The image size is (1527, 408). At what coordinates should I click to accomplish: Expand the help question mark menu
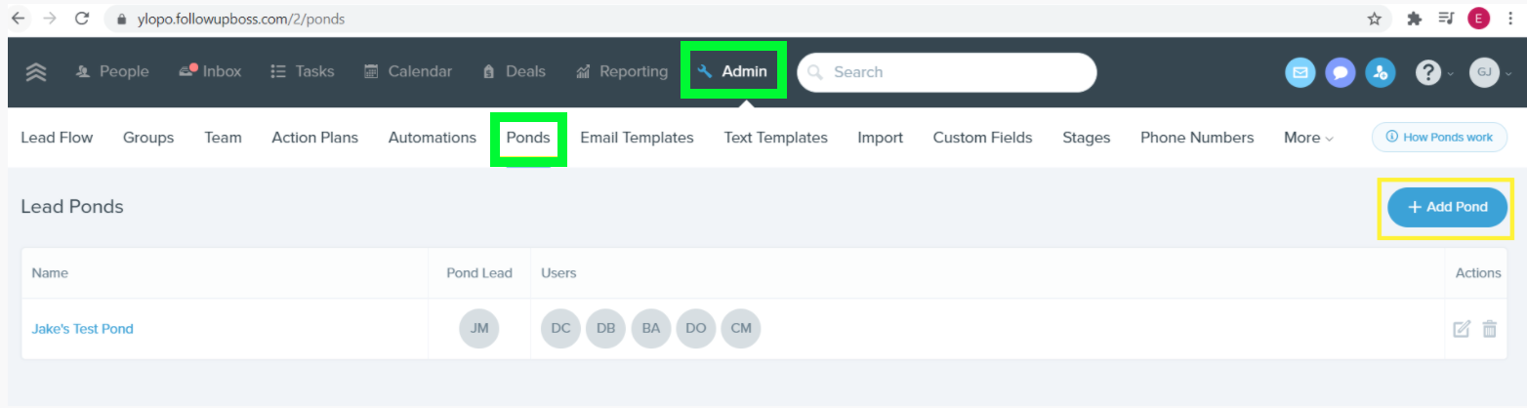tap(1429, 72)
